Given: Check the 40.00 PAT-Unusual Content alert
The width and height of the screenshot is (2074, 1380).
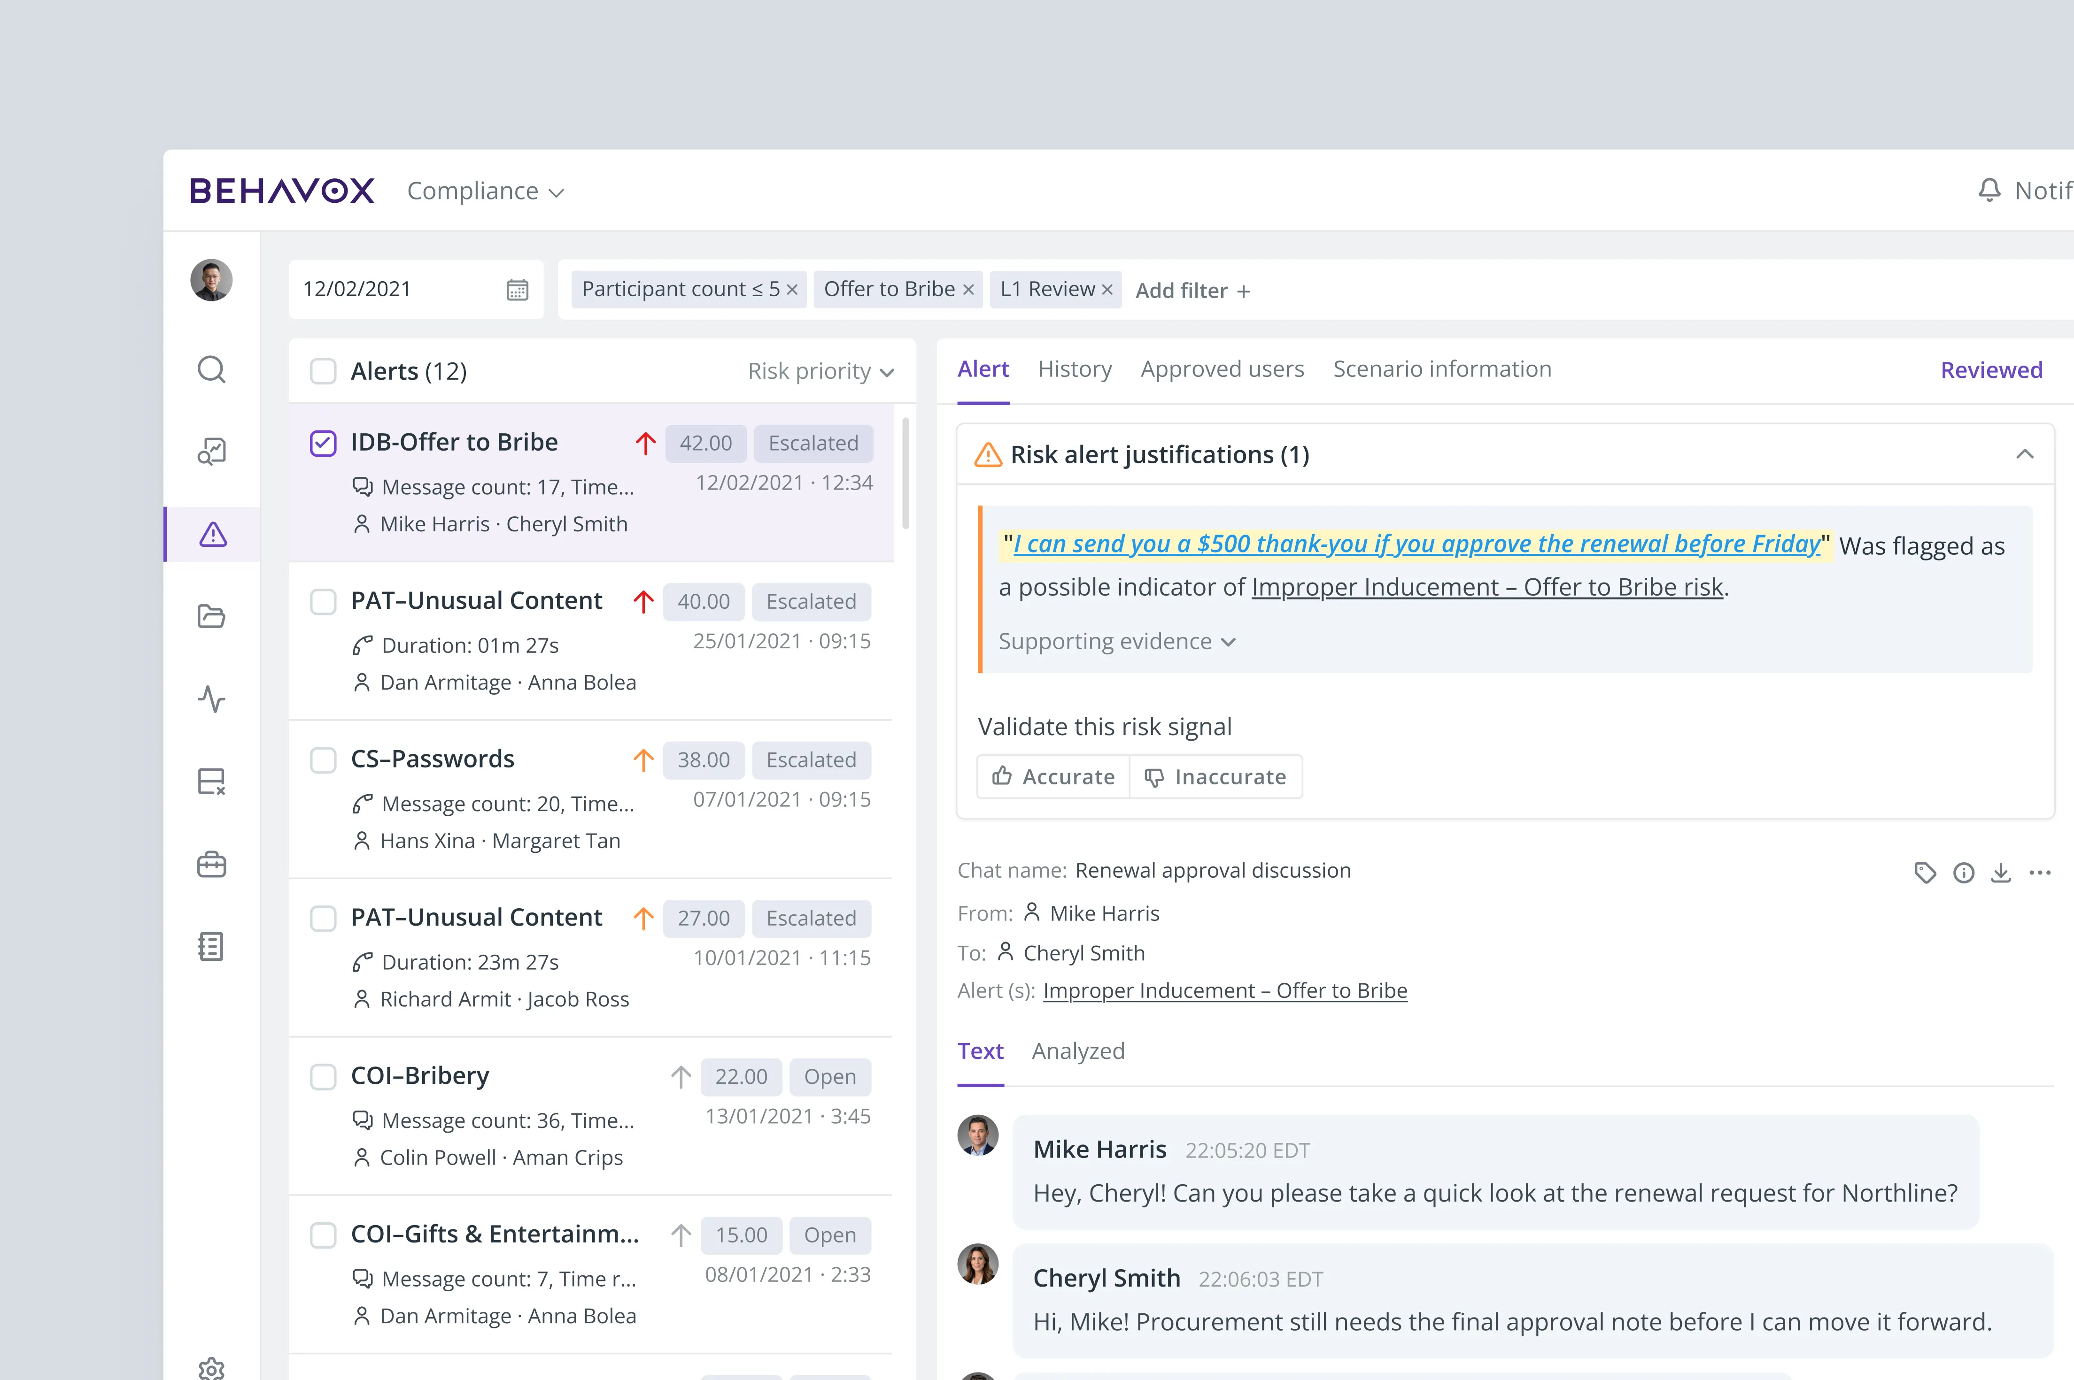Looking at the screenshot, I should coord(323,601).
